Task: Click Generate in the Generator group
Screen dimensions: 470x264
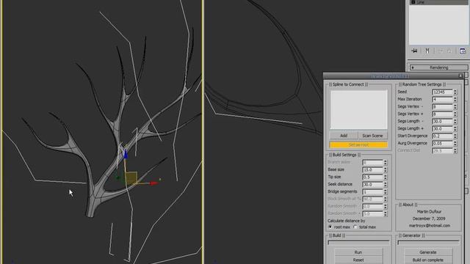Action: (x=427, y=252)
